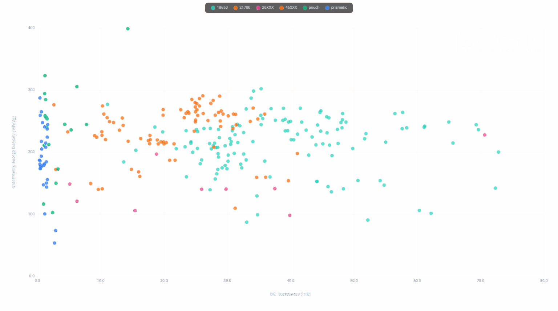
Task: Select the green pouch point above 300 near 6 mΩ
Action: point(77,87)
